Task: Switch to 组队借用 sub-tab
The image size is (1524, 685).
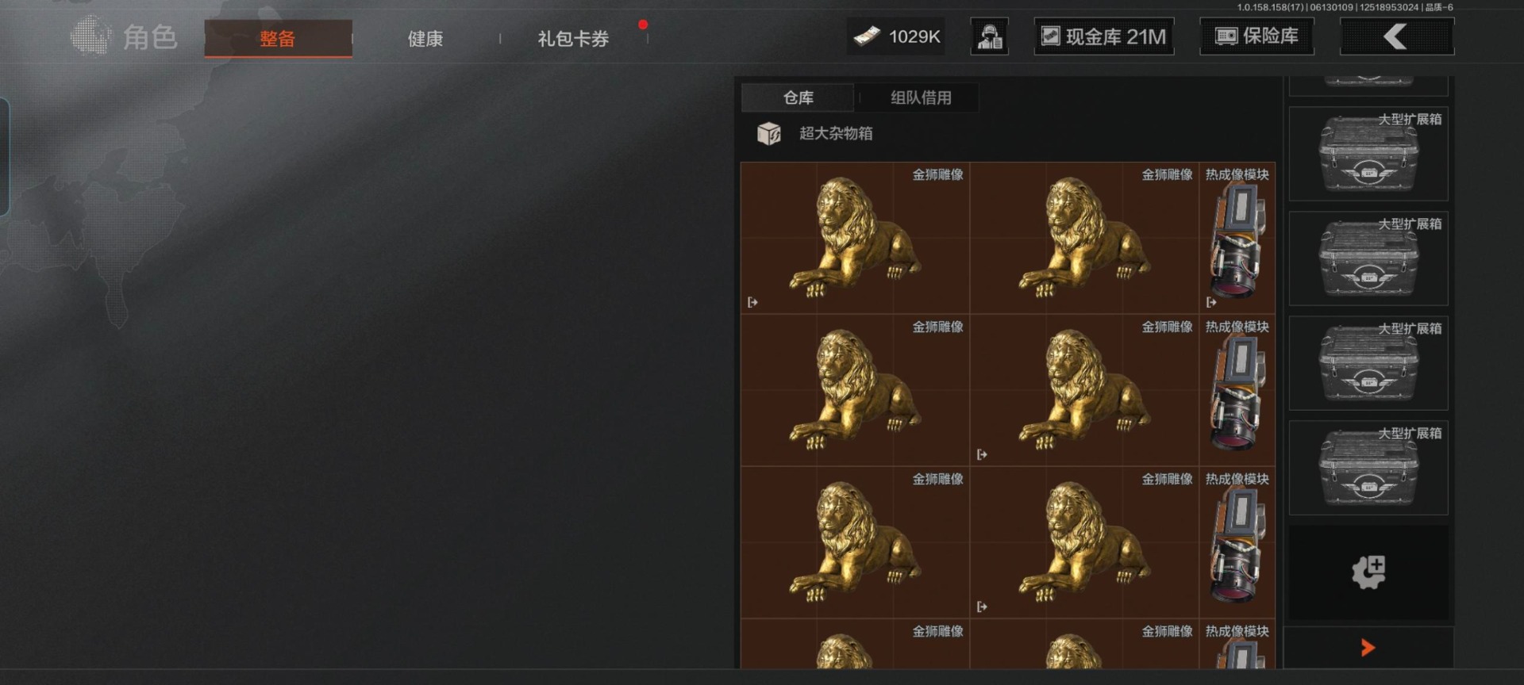Action: (921, 98)
